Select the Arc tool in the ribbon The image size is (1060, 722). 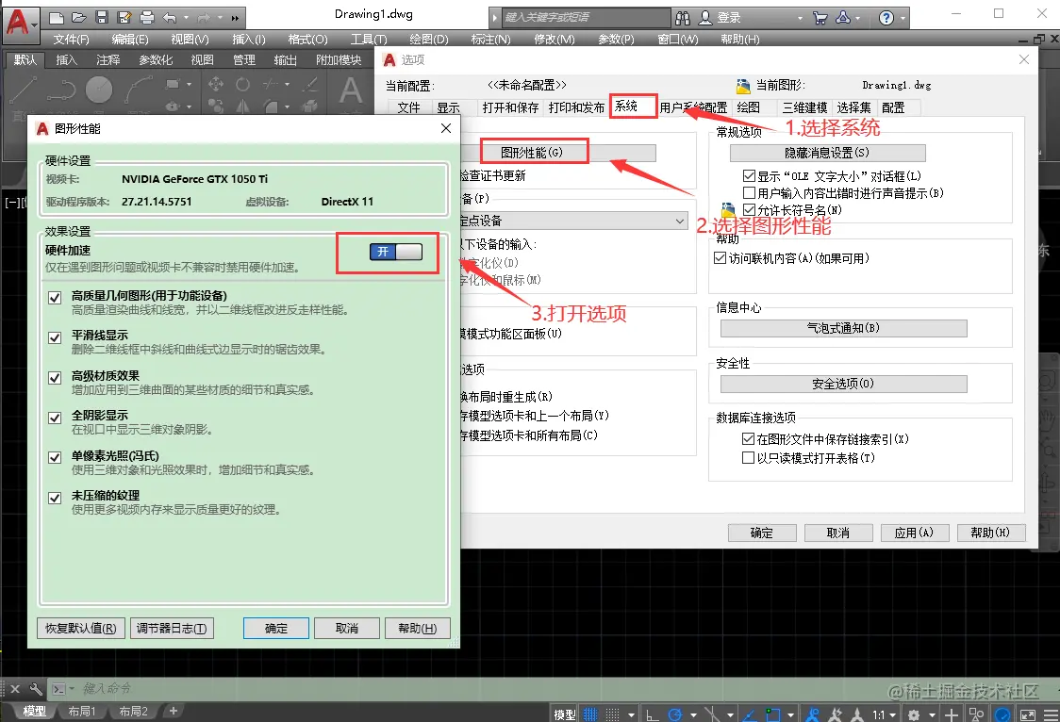[x=140, y=90]
